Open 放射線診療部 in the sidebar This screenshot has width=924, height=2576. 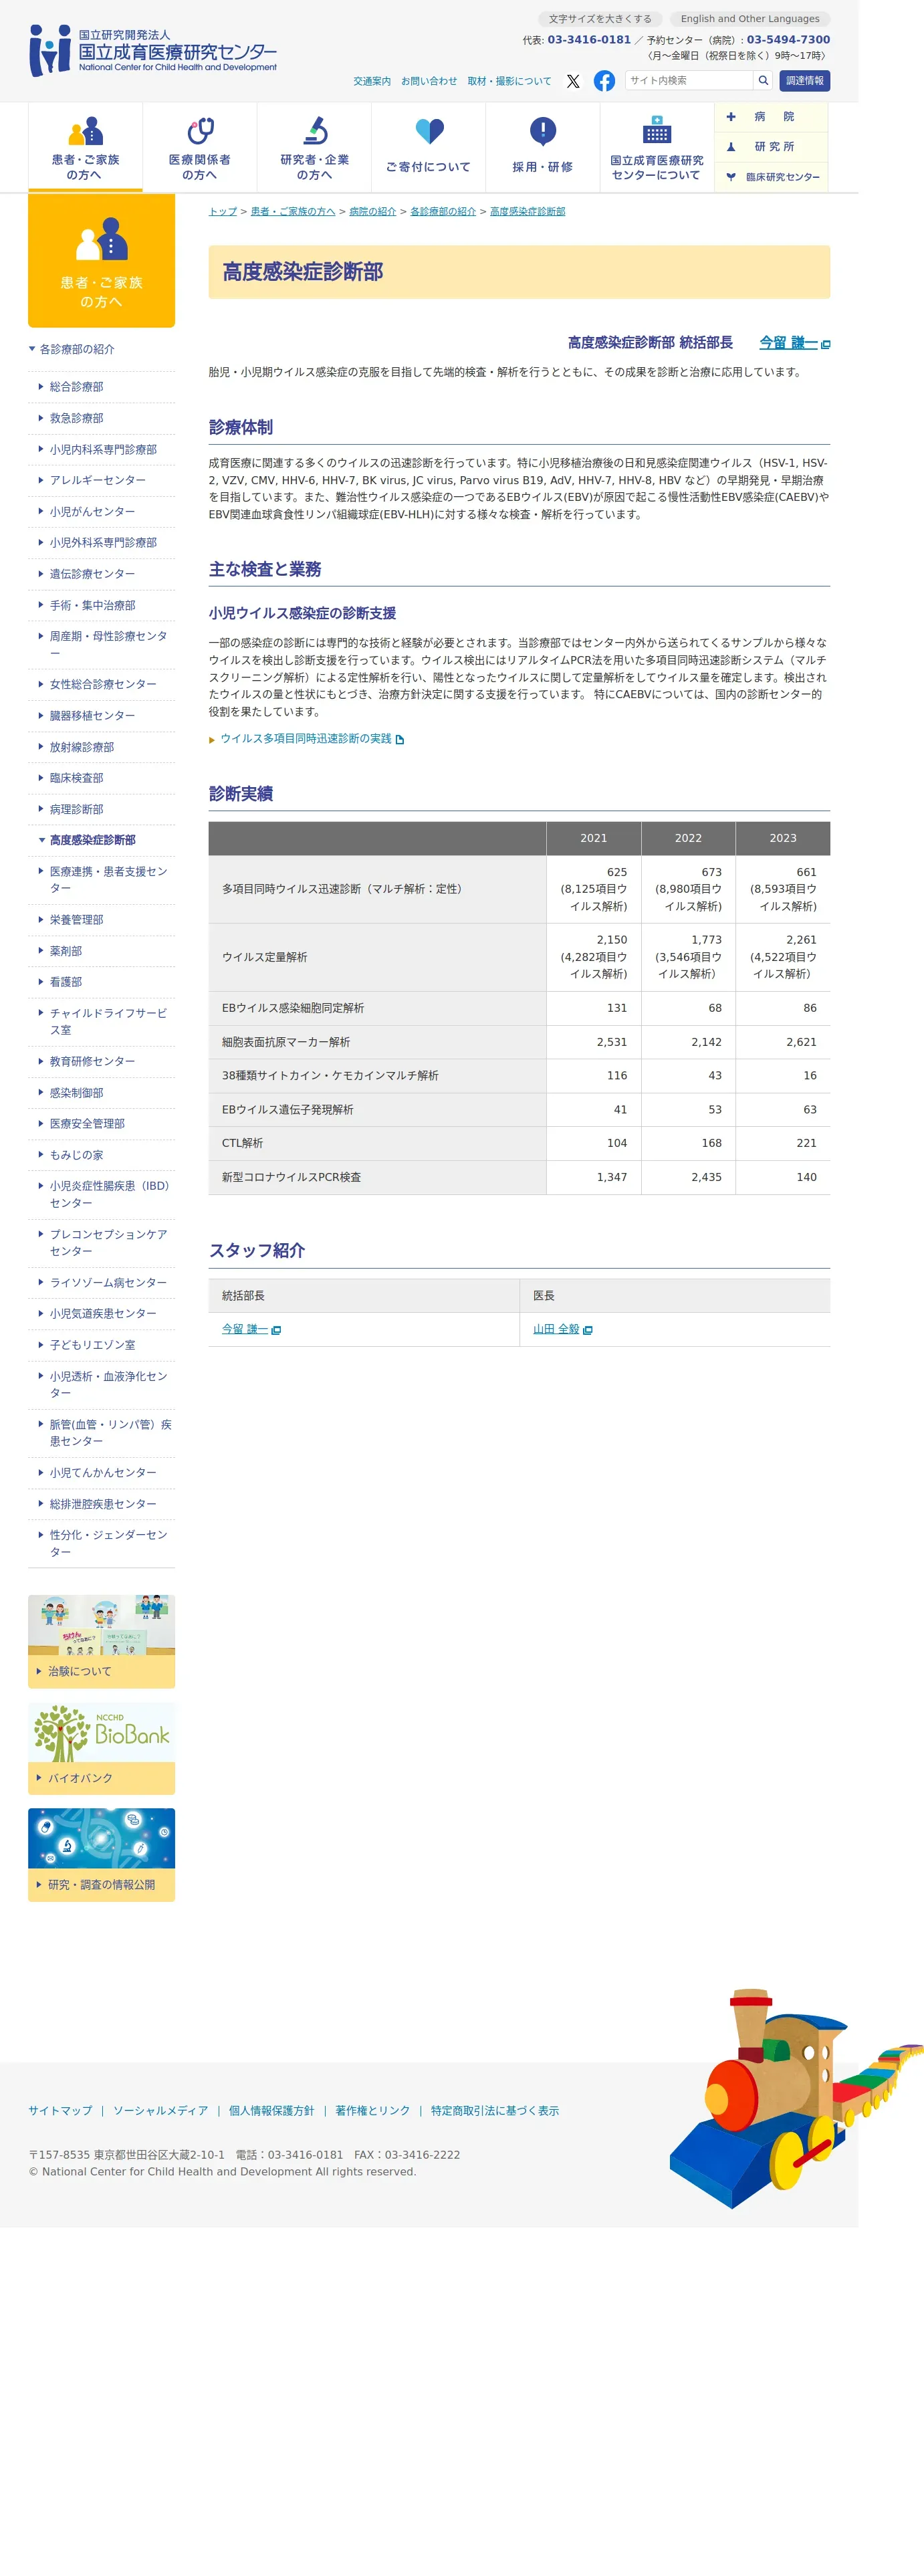point(81,747)
